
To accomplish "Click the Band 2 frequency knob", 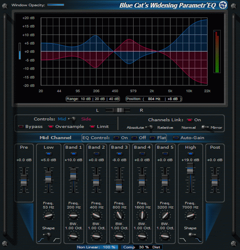I will 96,215.
